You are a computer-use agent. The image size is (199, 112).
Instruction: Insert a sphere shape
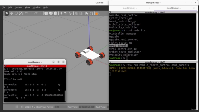pyautogui.click(x=51, y=13)
